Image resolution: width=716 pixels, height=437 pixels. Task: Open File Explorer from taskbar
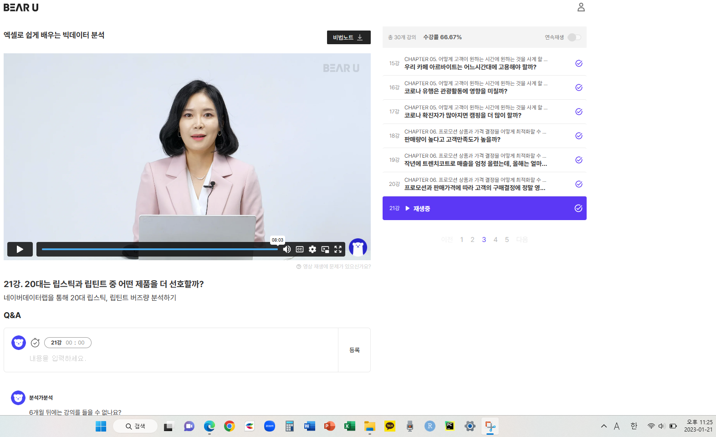point(370,427)
